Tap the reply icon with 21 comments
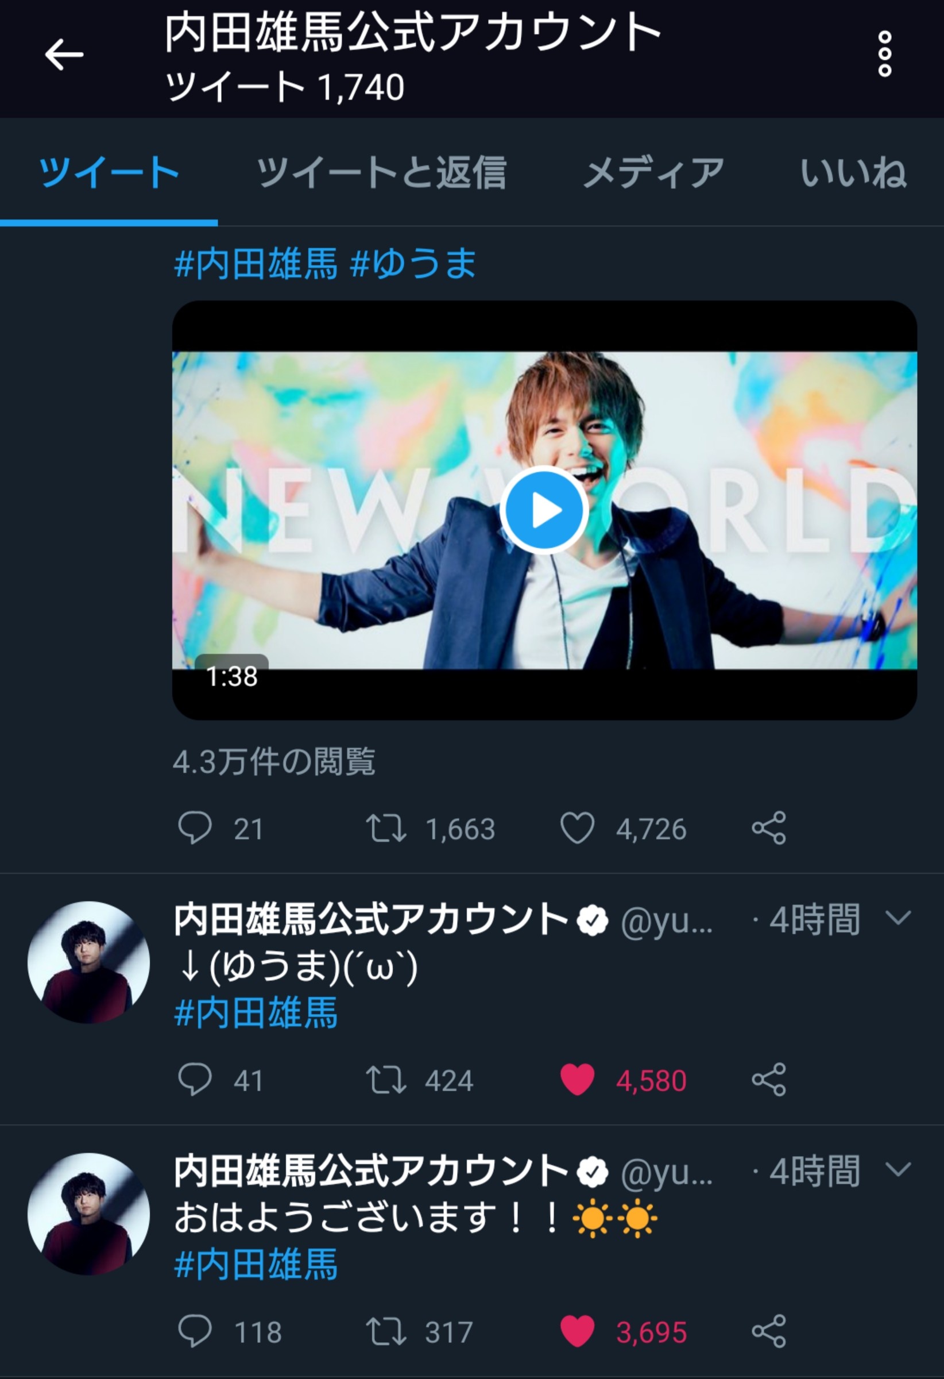 tap(195, 829)
